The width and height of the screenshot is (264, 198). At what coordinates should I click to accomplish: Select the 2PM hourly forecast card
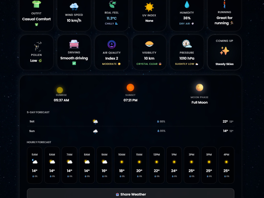[191, 165]
